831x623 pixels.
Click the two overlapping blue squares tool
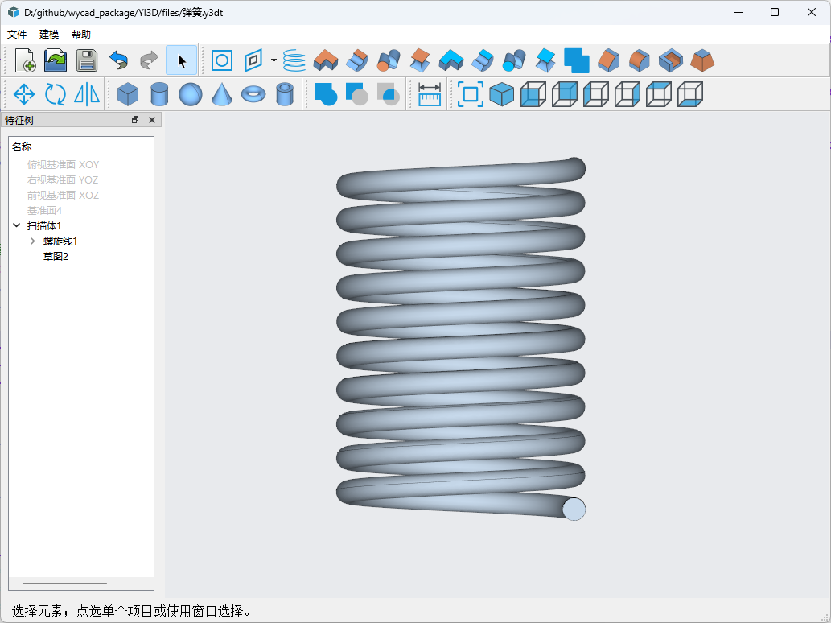point(577,60)
